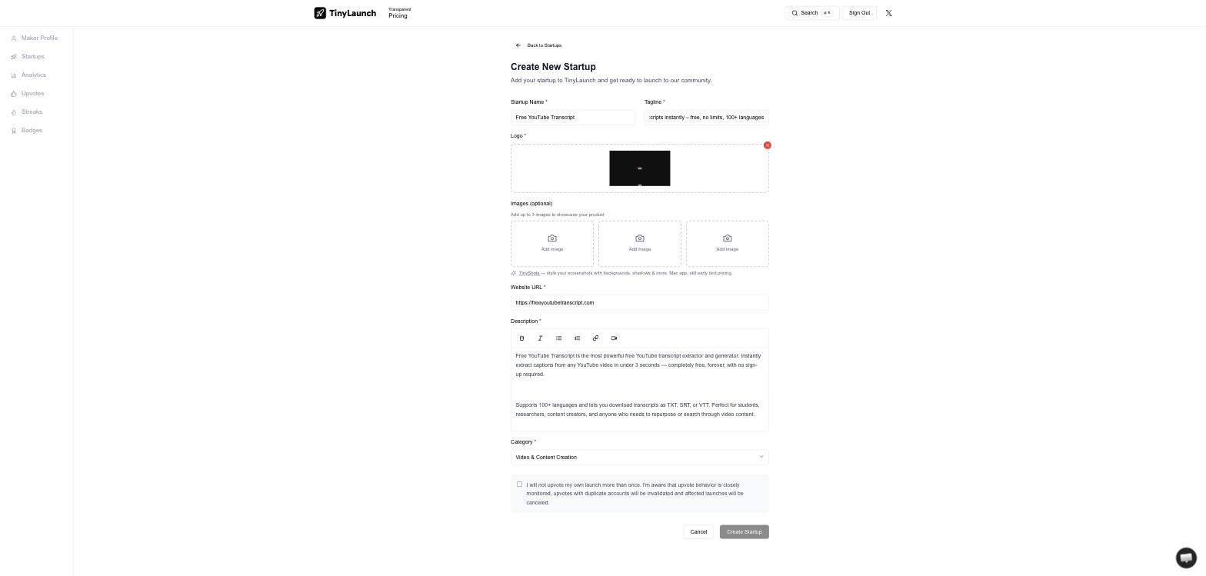Check the upvote policy agreement checkbox
The width and height of the screenshot is (1206, 576).
tap(519, 484)
